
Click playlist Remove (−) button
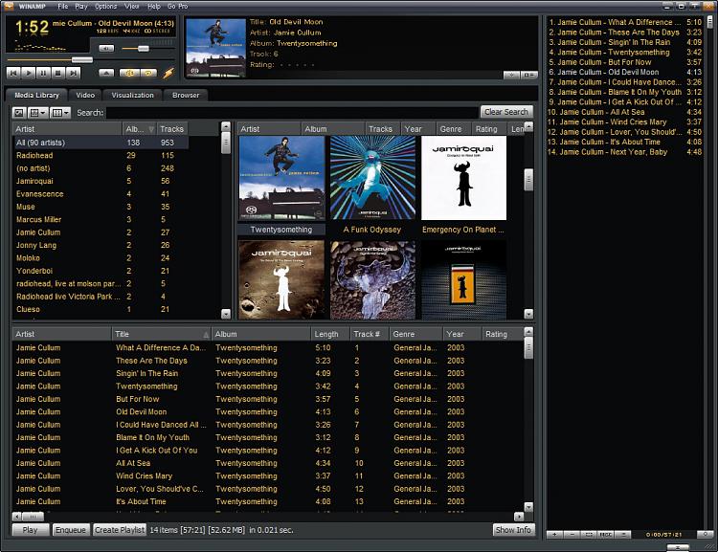[x=572, y=534]
